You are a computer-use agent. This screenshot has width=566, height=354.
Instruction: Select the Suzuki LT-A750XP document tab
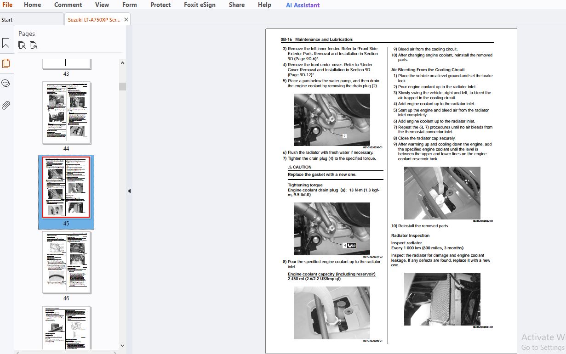tap(94, 20)
